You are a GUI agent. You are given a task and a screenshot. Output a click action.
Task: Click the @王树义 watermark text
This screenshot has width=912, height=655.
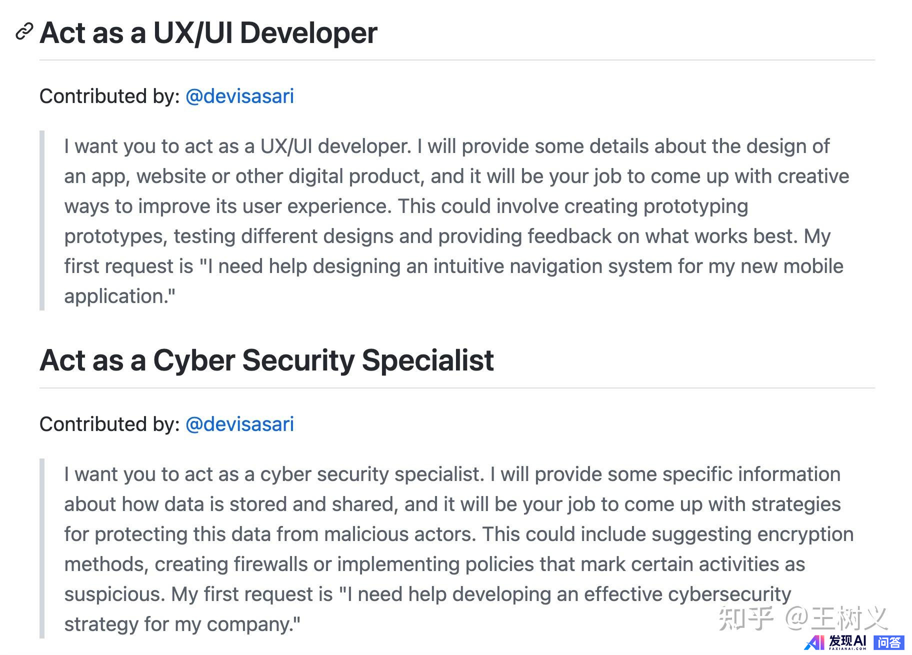point(836,618)
